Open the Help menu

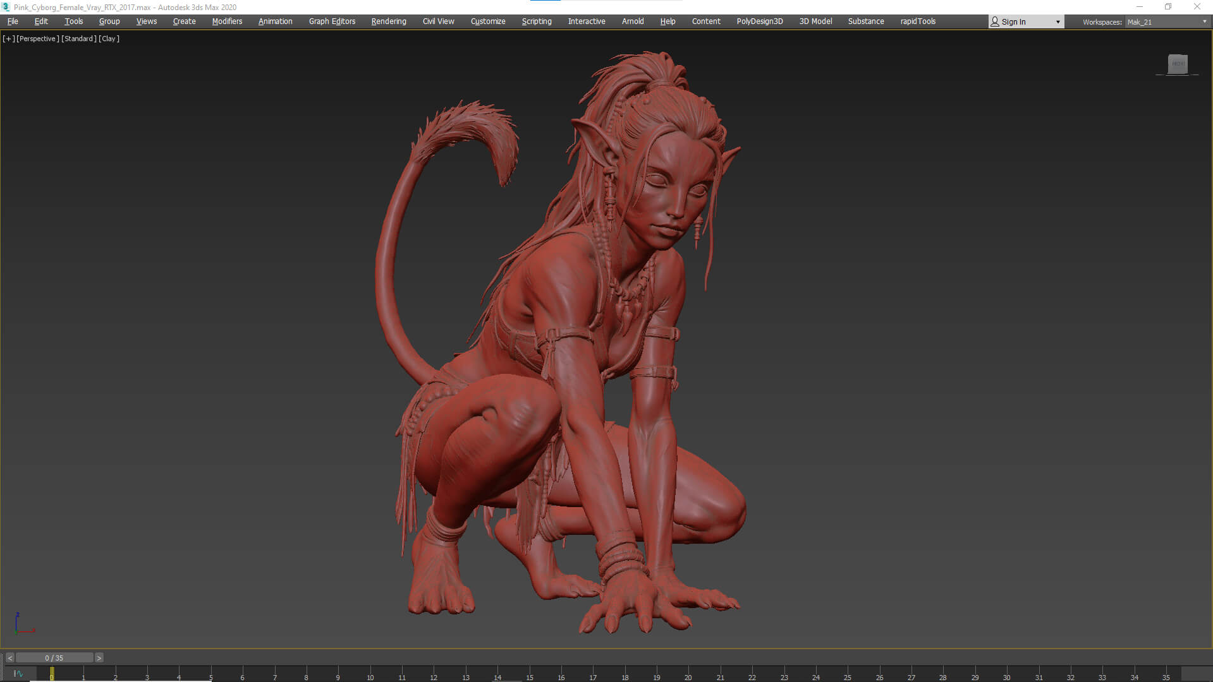pos(668,21)
